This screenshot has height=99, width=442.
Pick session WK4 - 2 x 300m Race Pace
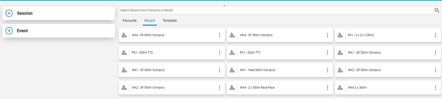(280, 88)
